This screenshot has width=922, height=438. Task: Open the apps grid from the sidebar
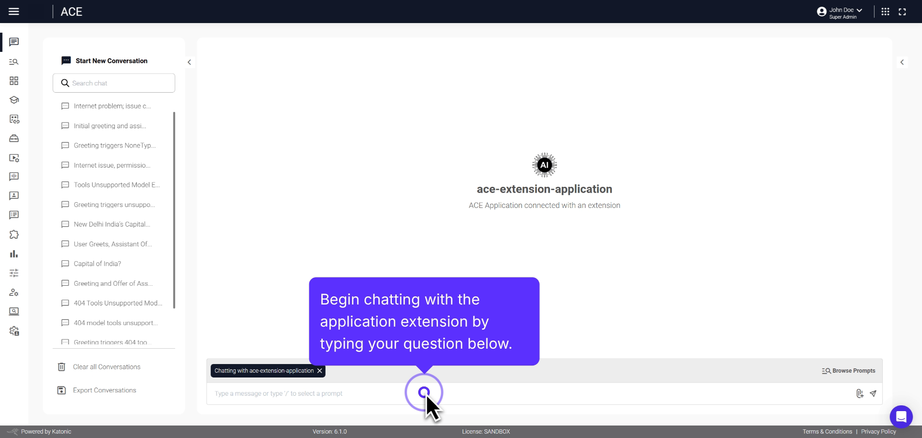tap(13, 81)
